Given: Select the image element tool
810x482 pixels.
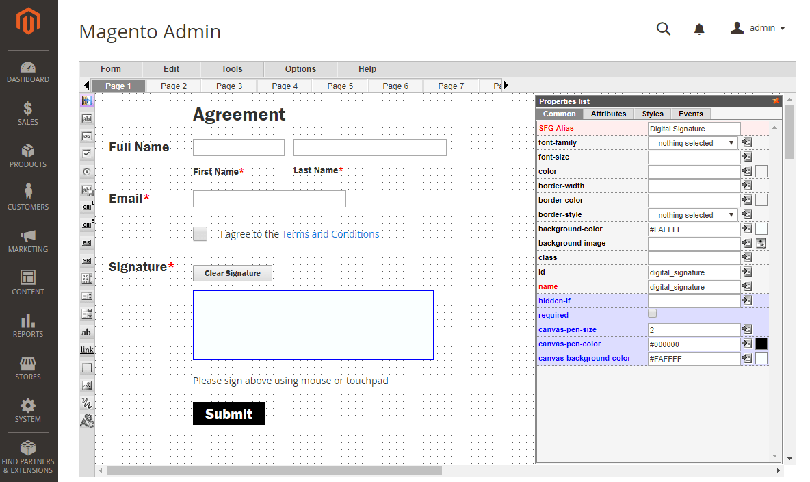Looking at the screenshot, I should 86,385.
